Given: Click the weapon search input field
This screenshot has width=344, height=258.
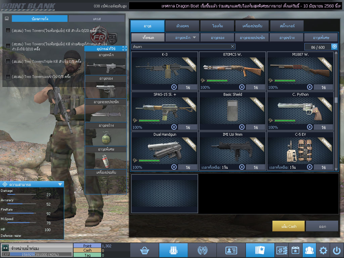Looking at the screenshot, I should pos(183,46).
